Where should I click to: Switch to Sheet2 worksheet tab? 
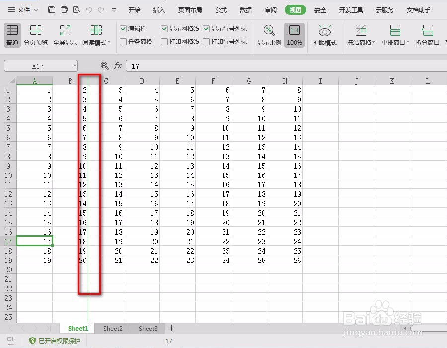click(x=112, y=328)
